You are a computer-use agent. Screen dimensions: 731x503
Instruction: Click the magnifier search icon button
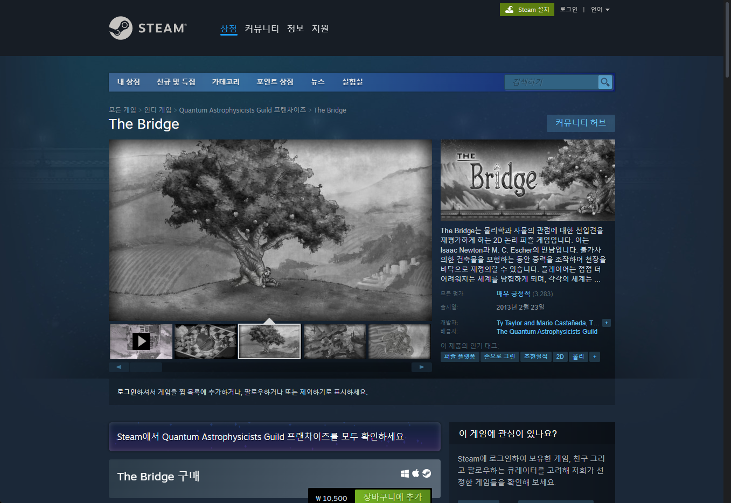click(x=605, y=82)
